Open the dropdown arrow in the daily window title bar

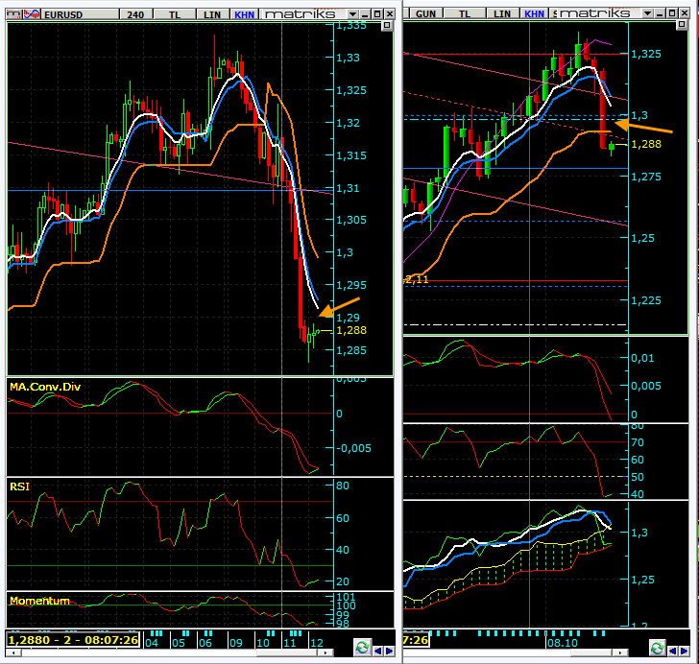click(648, 13)
